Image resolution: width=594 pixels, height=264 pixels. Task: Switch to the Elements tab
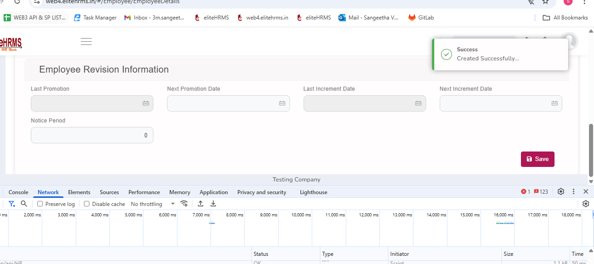click(79, 192)
